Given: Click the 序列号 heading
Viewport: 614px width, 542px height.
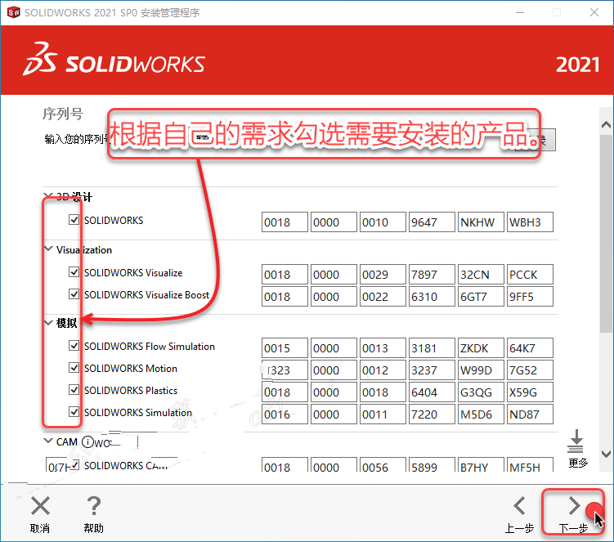Looking at the screenshot, I should [63, 114].
